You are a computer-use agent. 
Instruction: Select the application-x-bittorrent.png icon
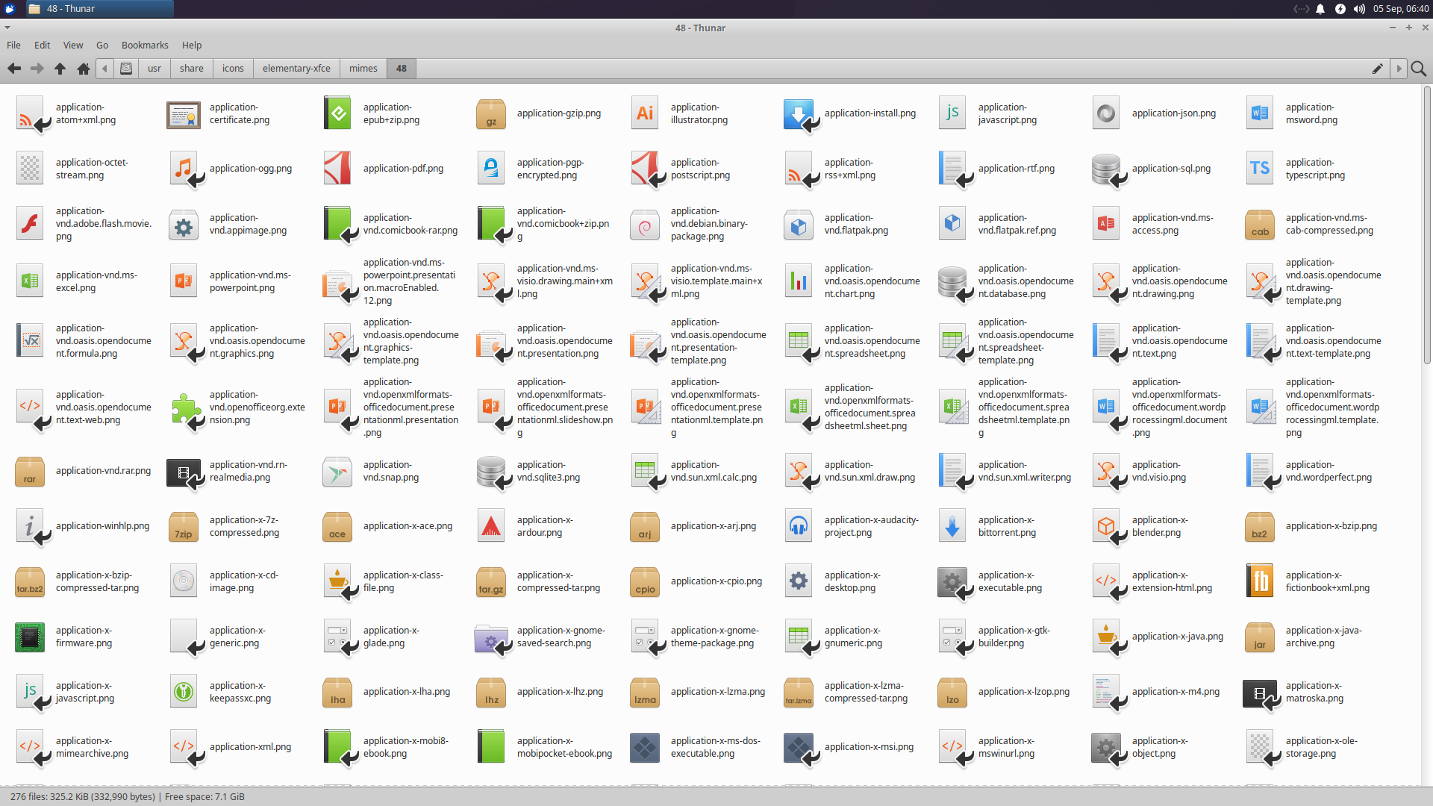point(952,526)
